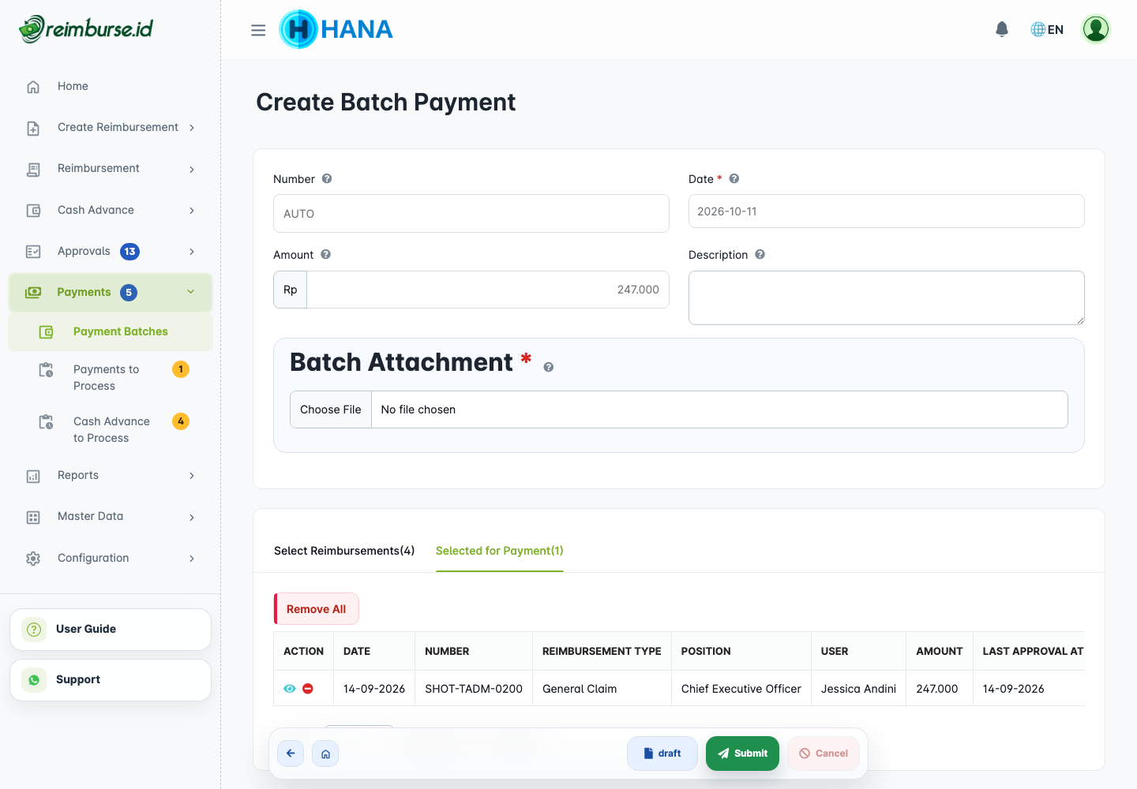Click Choose File for batch attachment
The height and width of the screenshot is (789, 1137).
[331, 409]
